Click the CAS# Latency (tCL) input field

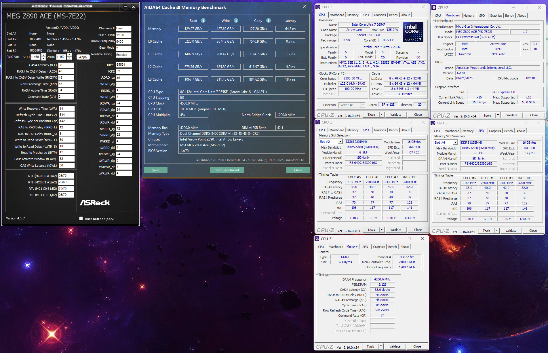pyautogui.click(x=66, y=65)
